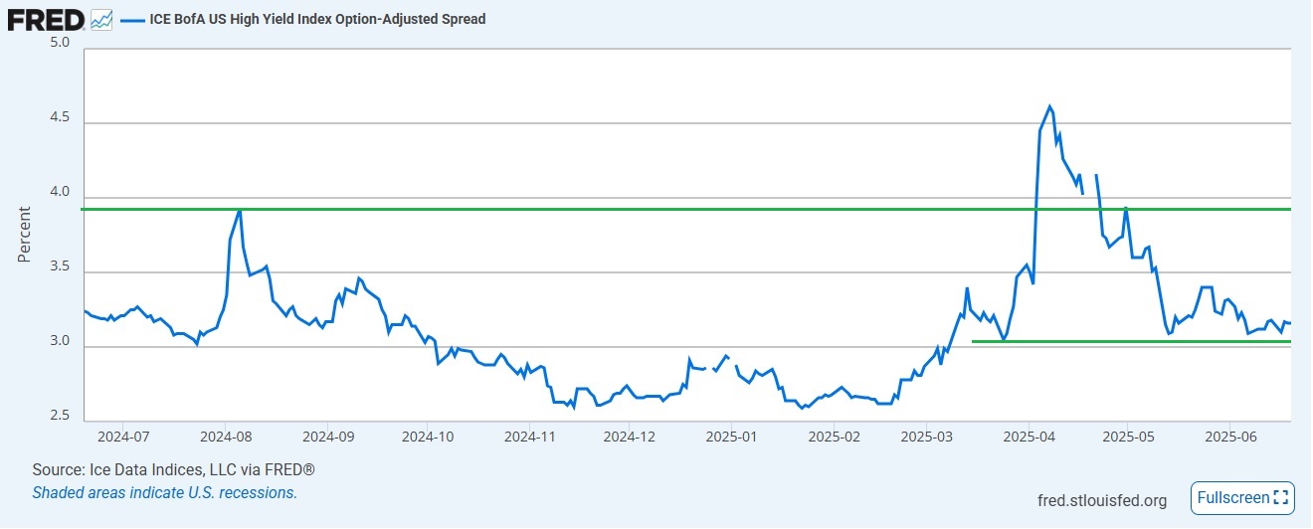Image resolution: width=1313 pixels, height=529 pixels.
Task: Click the Source: Ice Data Indices text
Action: pyautogui.click(x=174, y=469)
